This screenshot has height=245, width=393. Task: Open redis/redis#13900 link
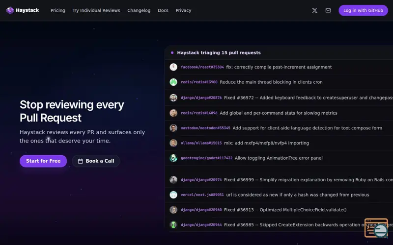[x=199, y=82]
